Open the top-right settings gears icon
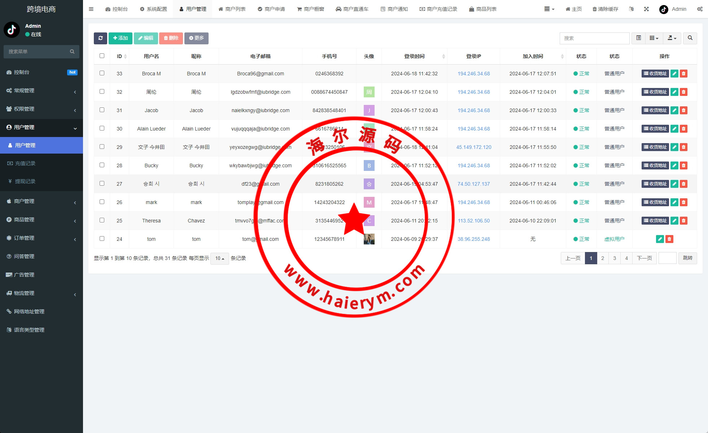This screenshot has height=433, width=708. point(700,9)
